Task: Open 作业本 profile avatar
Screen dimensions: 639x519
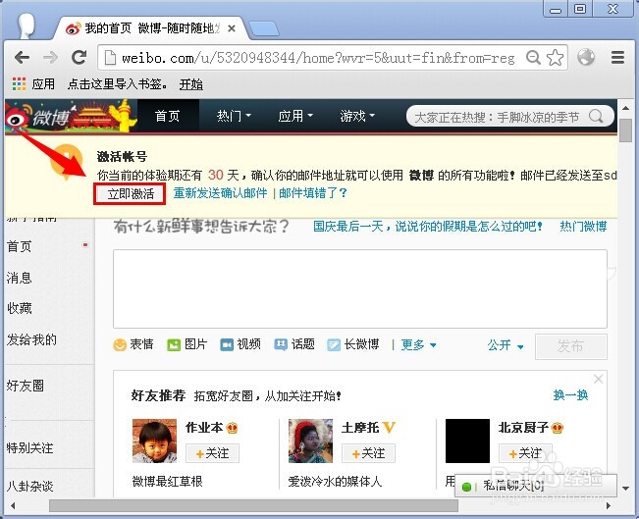Action: point(154,441)
